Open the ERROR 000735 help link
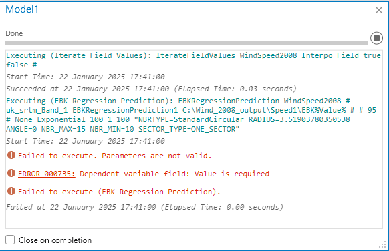389x251 pixels. (x=46, y=174)
